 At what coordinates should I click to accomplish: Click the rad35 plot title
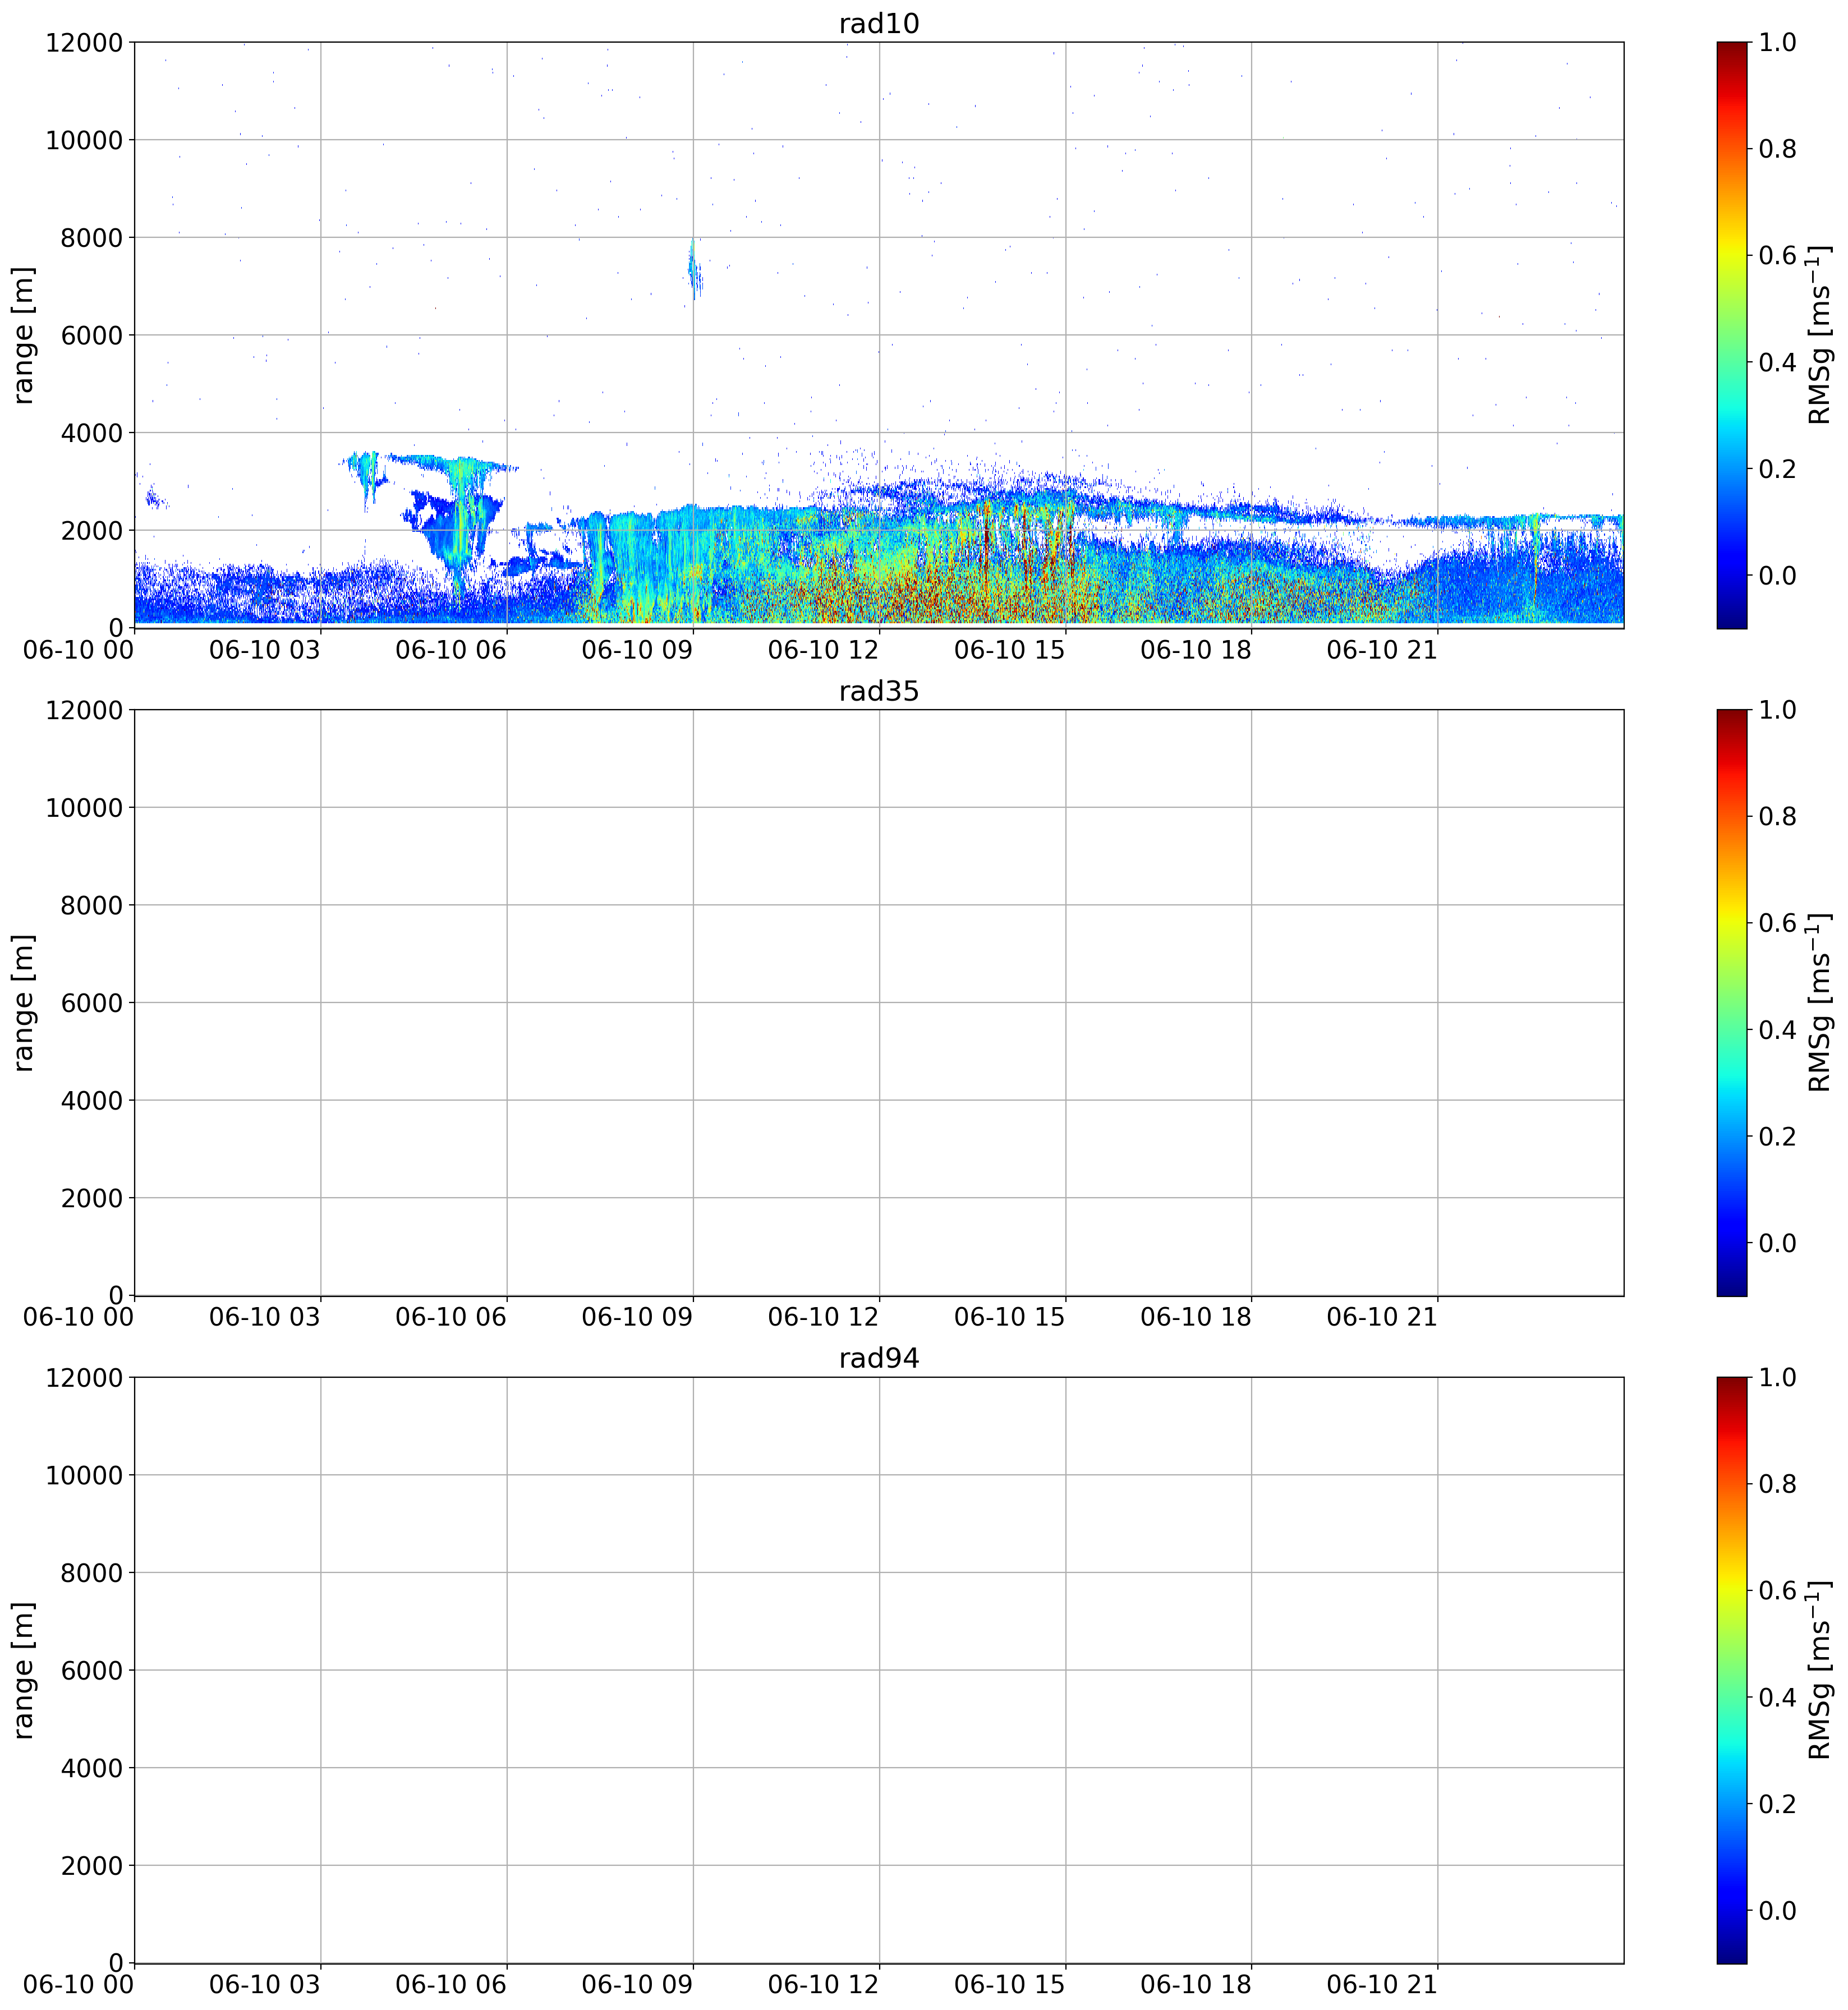coord(879,691)
